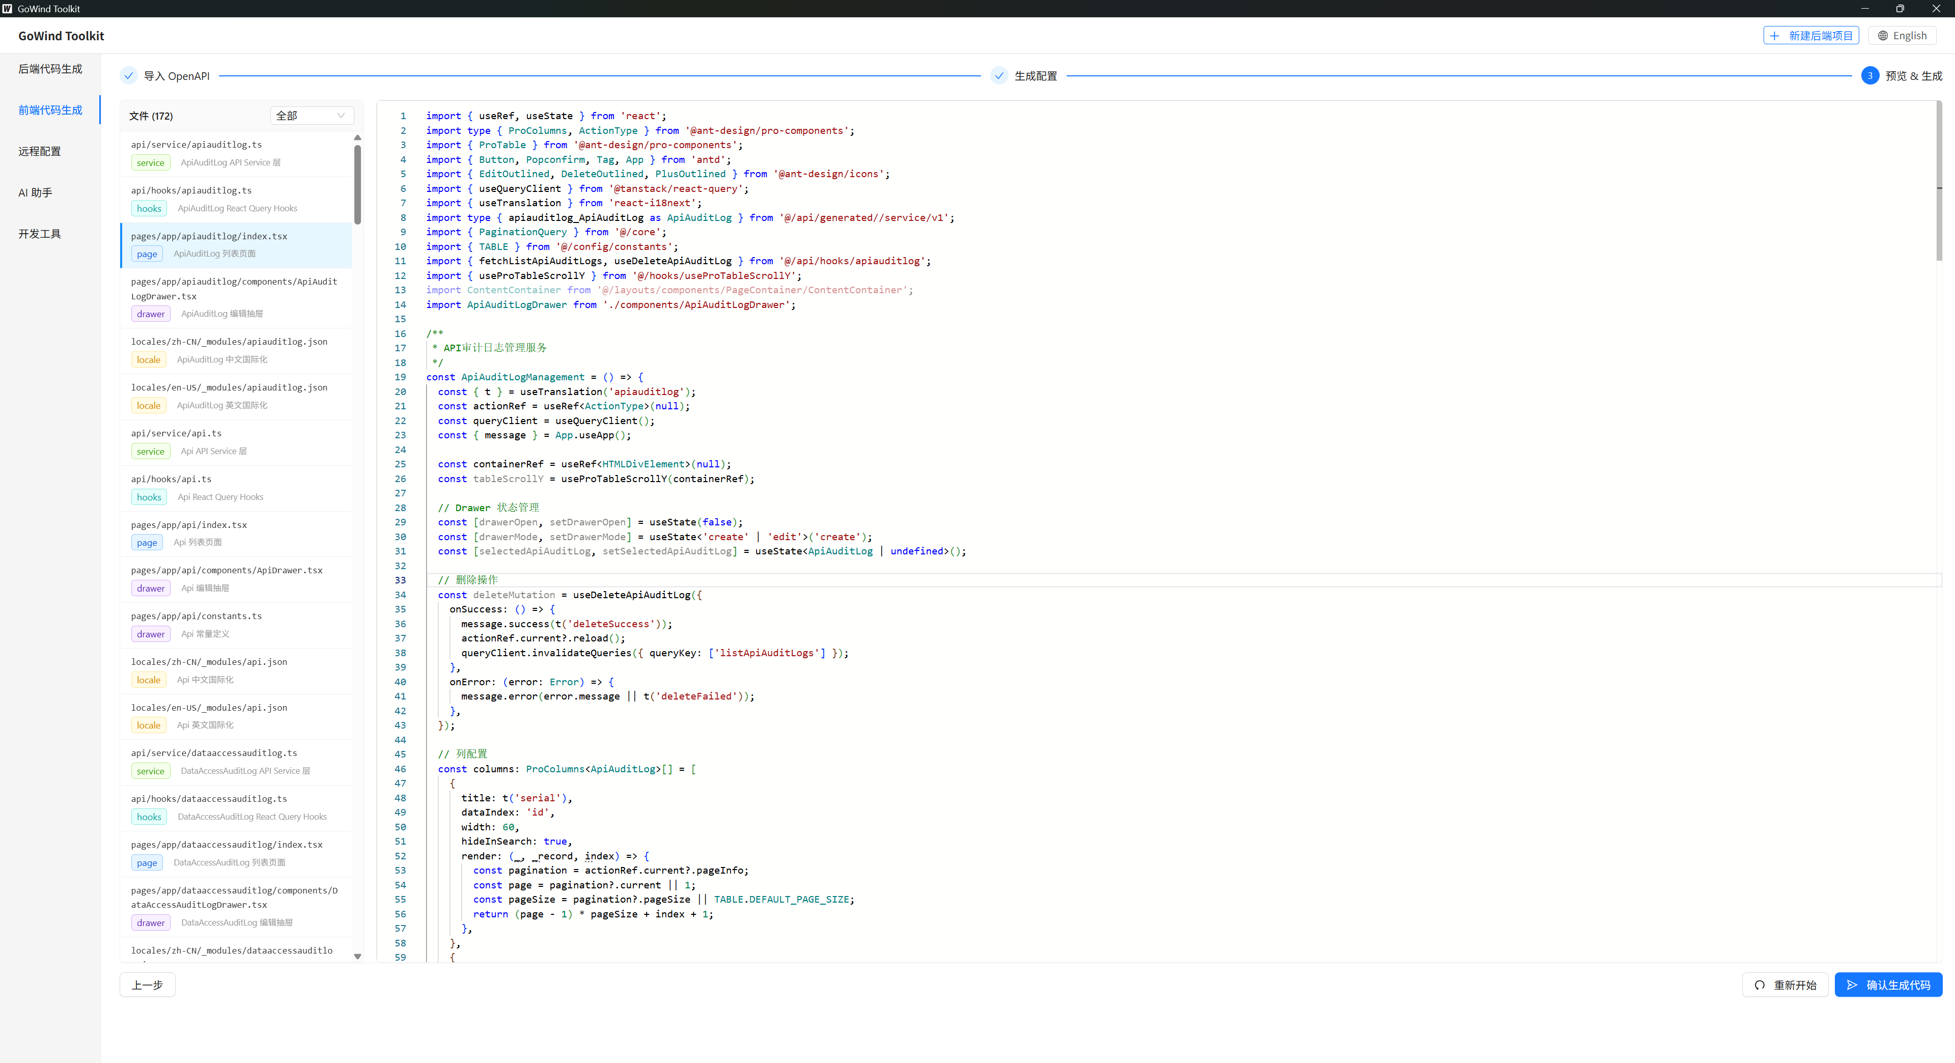Screen dimensions: 1955x1063
Task: Click the checkmark icon of 生成配置 step
Action: (x=999, y=76)
